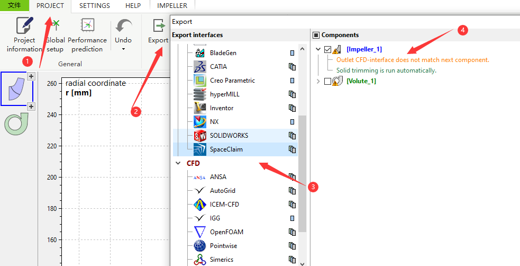
Task: Collapse the CFD export category
Action: (x=178, y=163)
